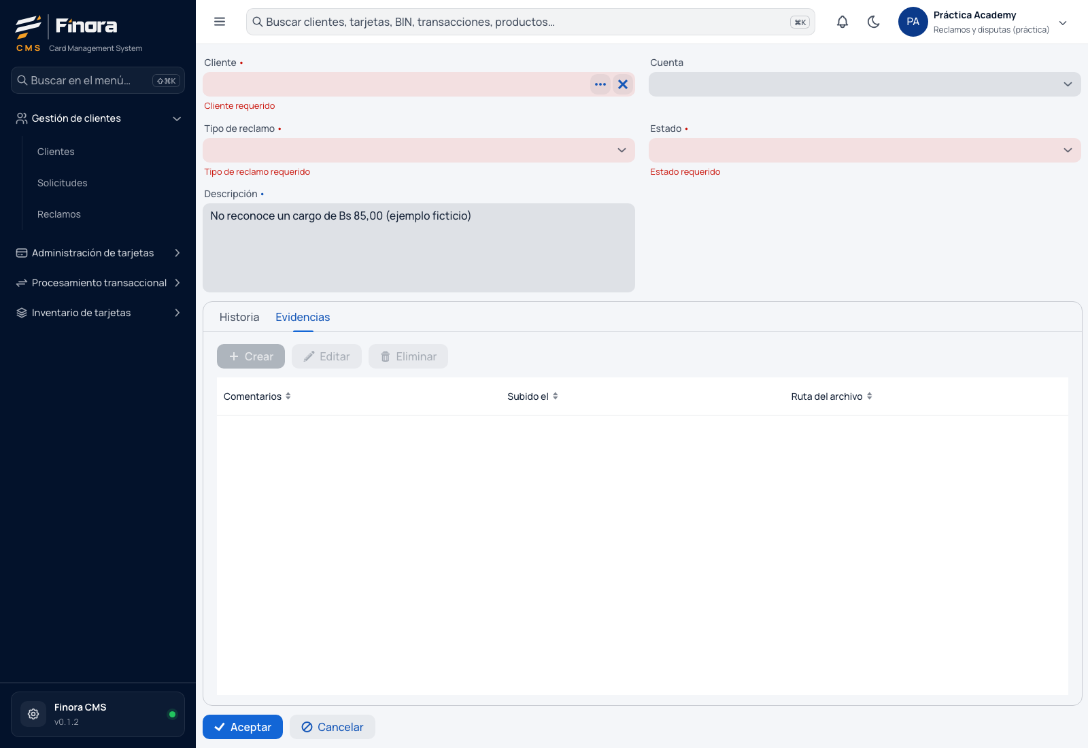Click the Gestión de clientes people icon
Image resolution: width=1088 pixels, height=748 pixels.
point(22,118)
